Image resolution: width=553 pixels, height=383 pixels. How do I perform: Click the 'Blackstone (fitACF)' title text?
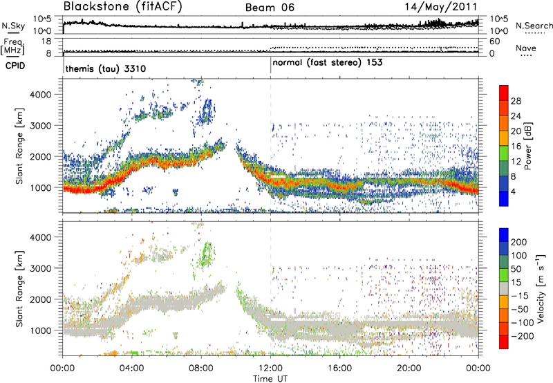click(123, 7)
